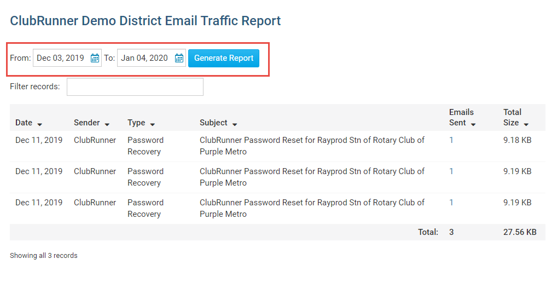Click the From date field showing Dec 03, 2019
The height and width of the screenshot is (282, 546).
(x=60, y=58)
